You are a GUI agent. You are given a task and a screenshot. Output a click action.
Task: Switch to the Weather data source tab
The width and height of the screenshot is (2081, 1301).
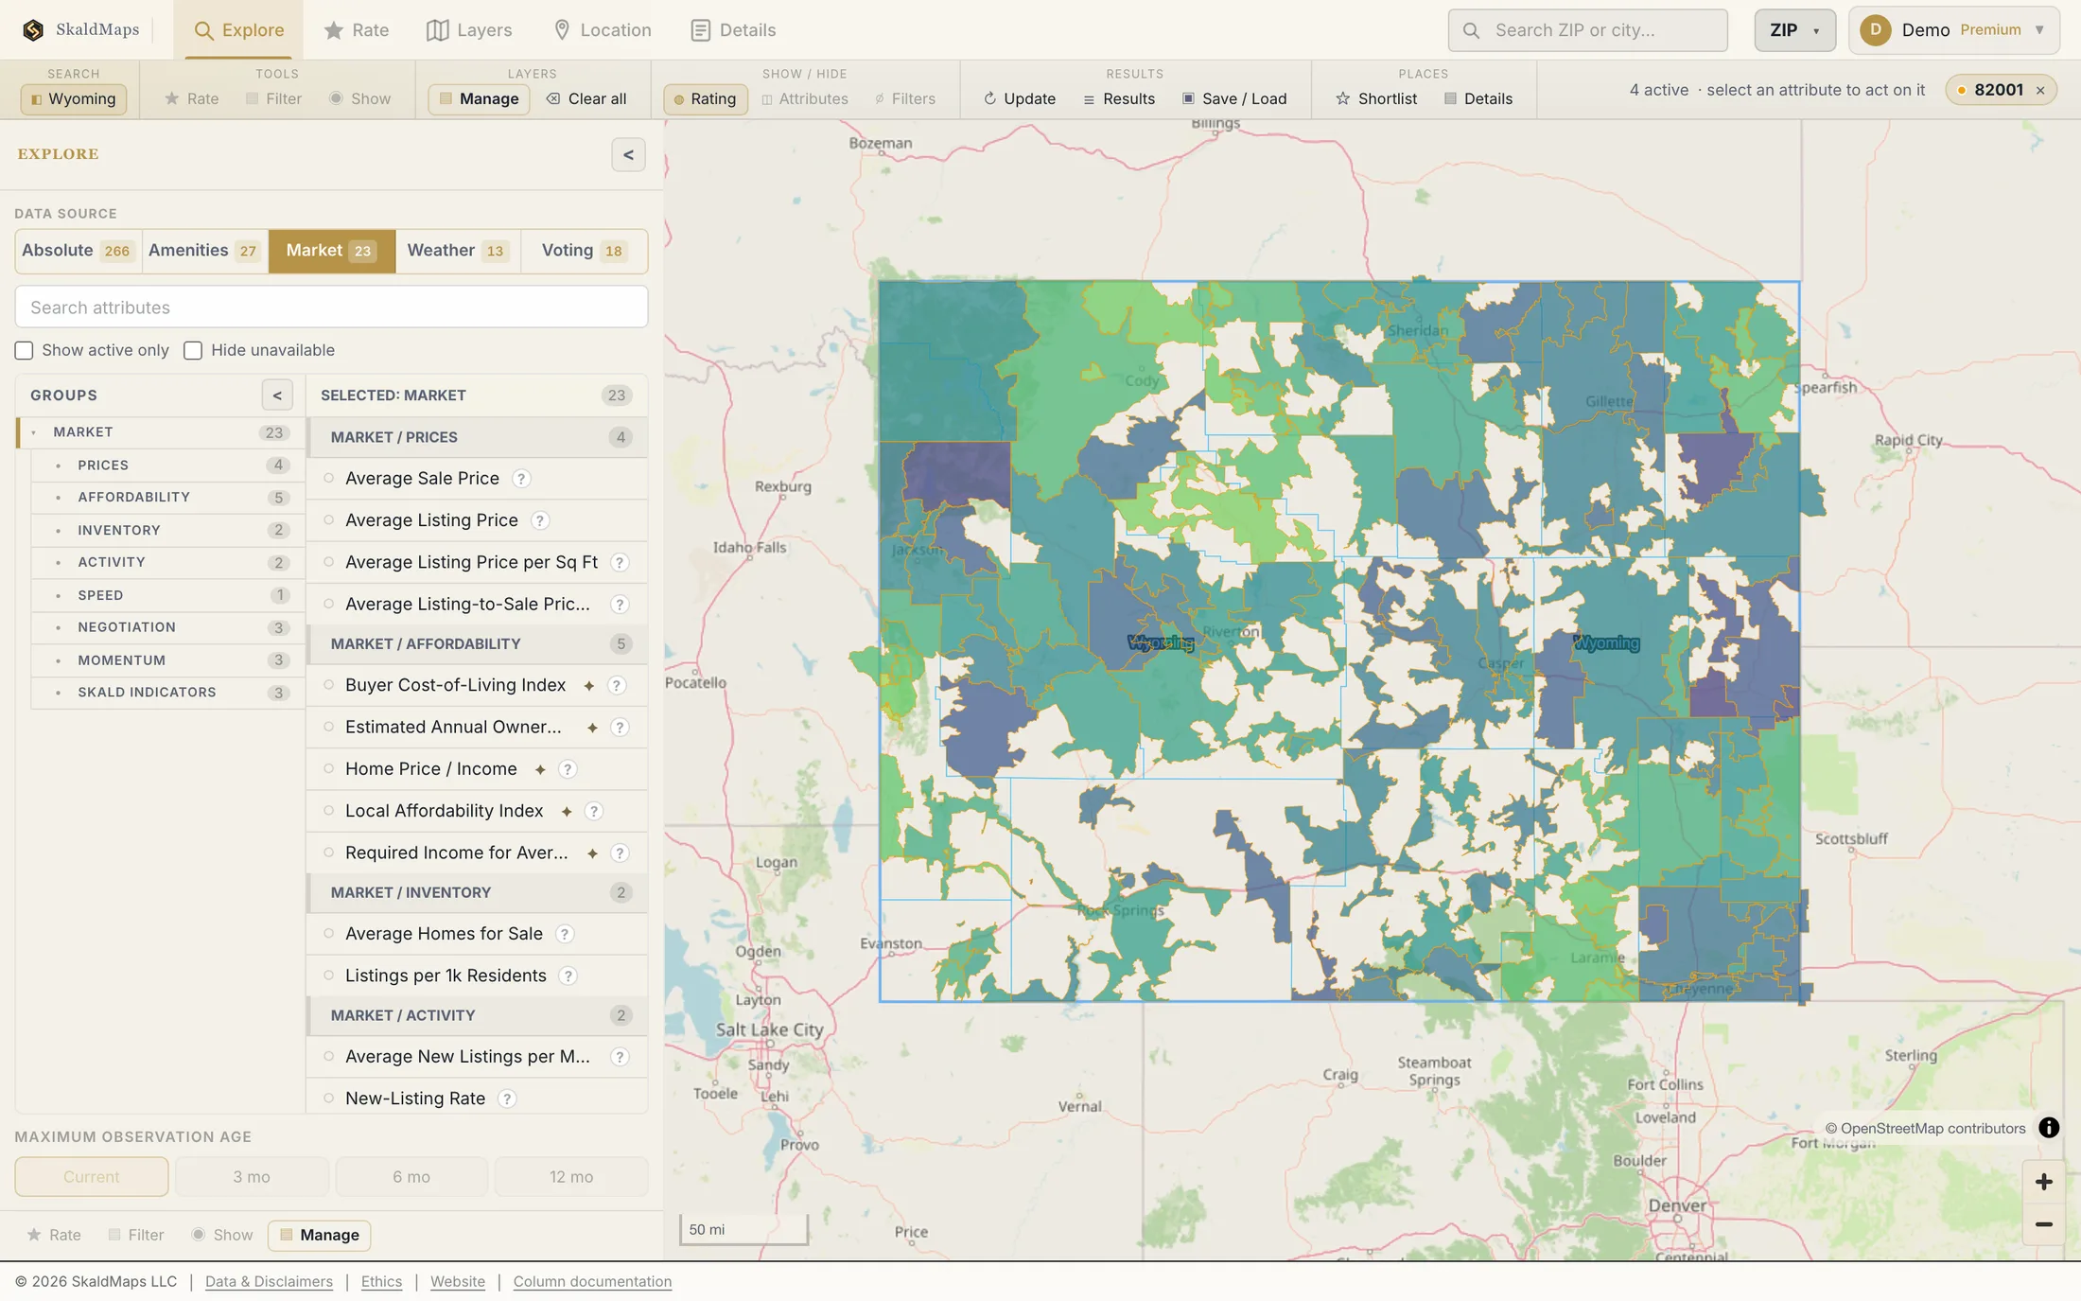coord(458,251)
